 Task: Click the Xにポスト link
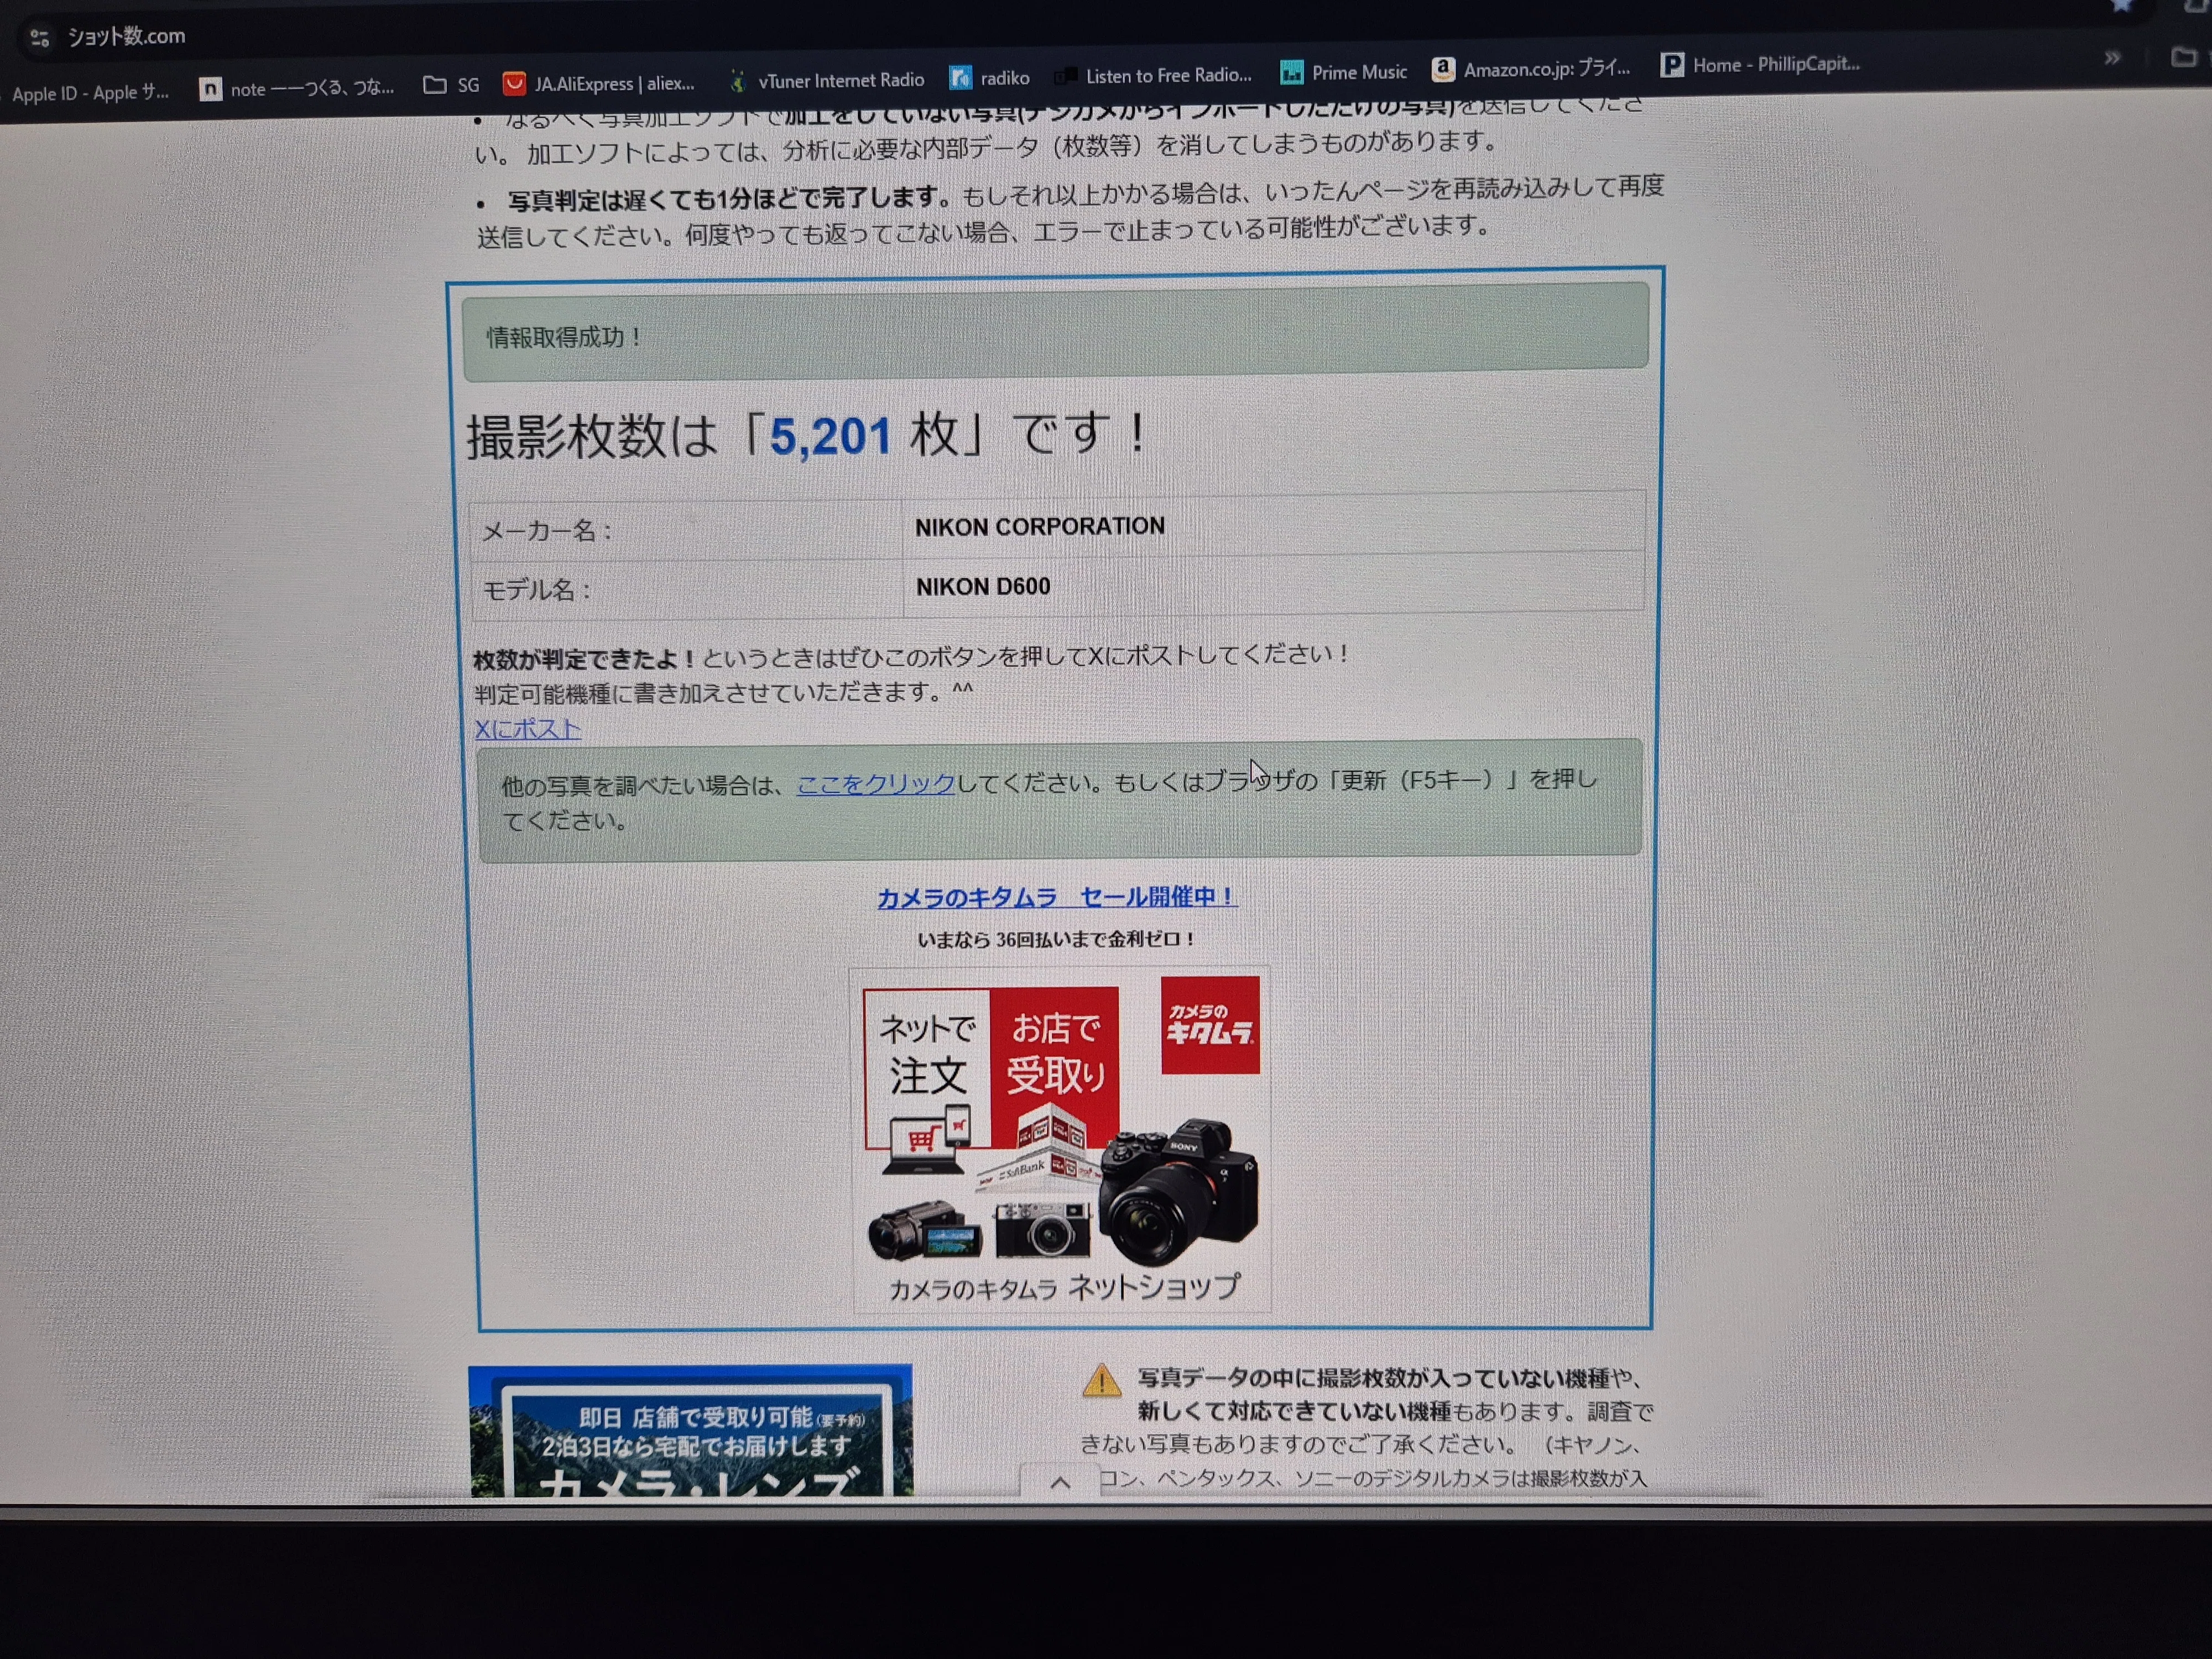(x=527, y=729)
